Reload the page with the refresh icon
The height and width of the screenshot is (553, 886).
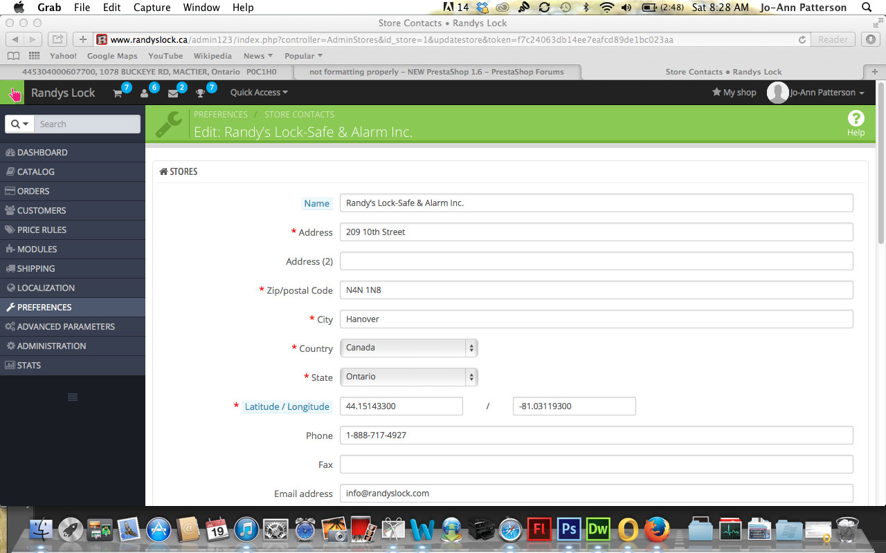tap(802, 39)
